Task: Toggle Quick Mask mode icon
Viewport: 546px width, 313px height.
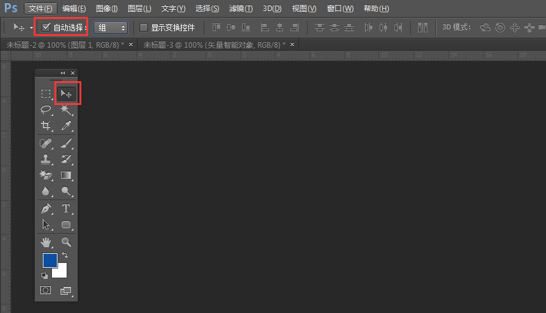Action: 46,290
